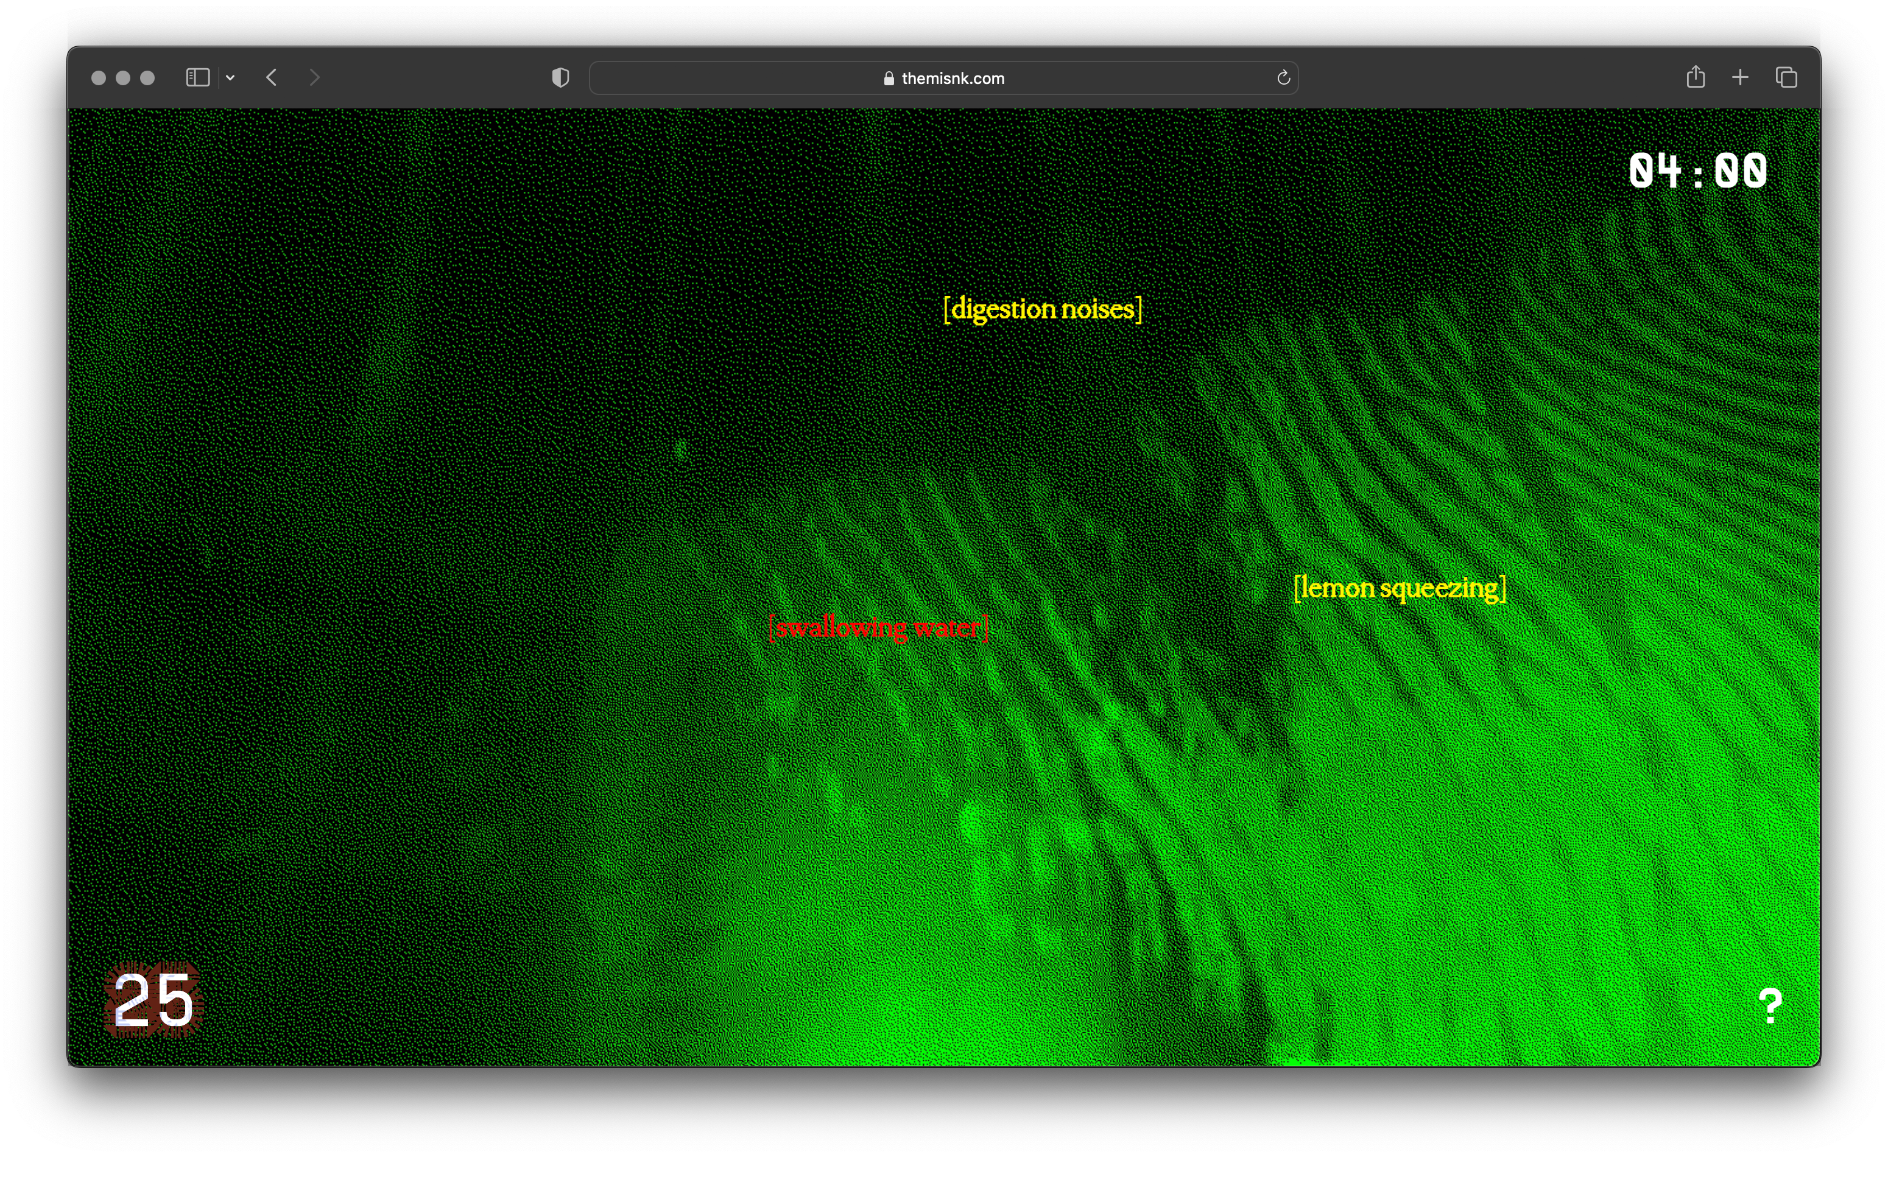Click the [lemon squeezing] caption
Viewport: 1888px width, 1202px height.
(x=1400, y=588)
